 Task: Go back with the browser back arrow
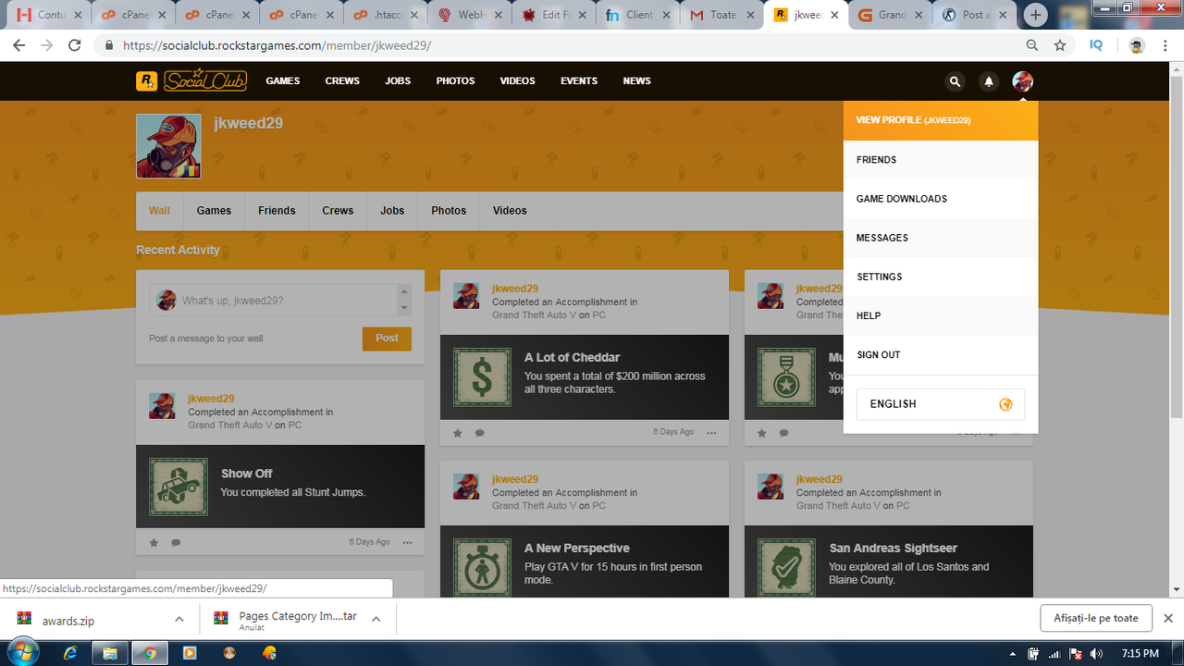[x=19, y=45]
